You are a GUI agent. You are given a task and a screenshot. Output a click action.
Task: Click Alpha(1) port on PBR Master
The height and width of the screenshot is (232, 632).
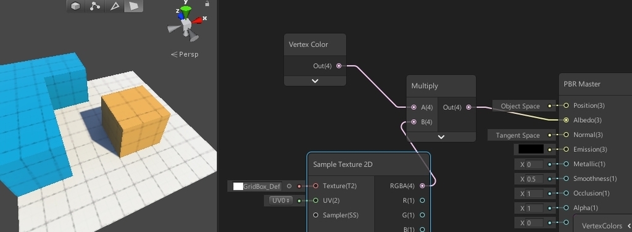[x=566, y=208]
